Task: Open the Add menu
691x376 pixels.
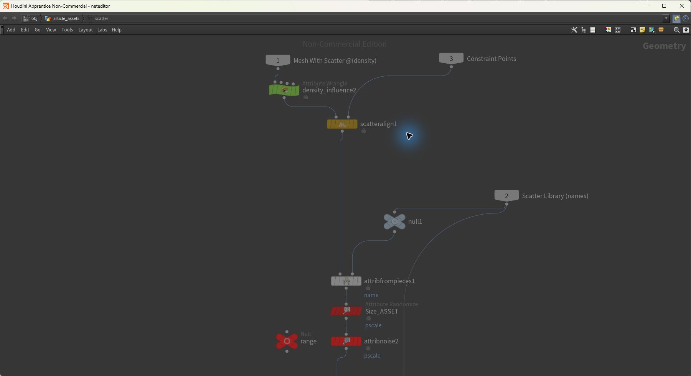Action: [x=11, y=30]
